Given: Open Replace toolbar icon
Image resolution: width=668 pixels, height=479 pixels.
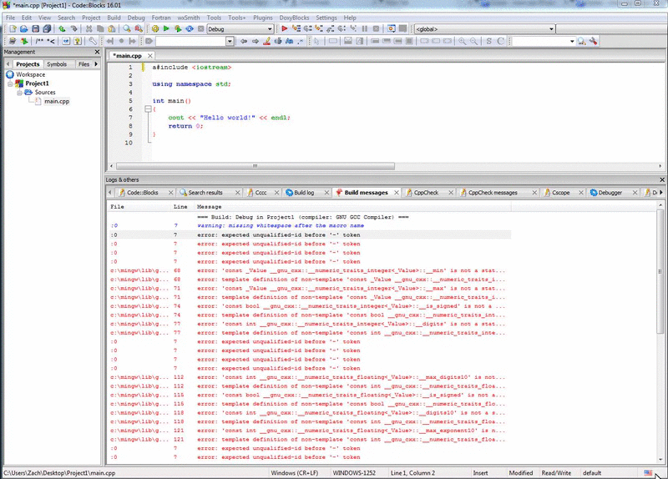Looking at the screenshot, I should click(139, 29).
